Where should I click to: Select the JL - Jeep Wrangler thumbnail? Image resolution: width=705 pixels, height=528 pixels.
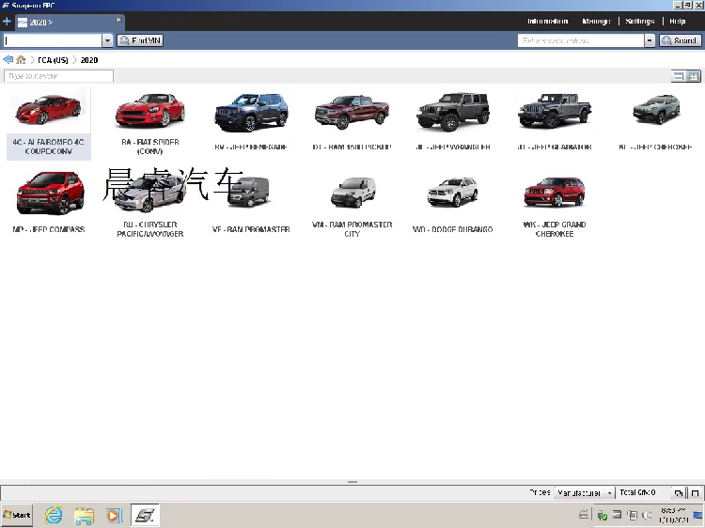(453, 121)
